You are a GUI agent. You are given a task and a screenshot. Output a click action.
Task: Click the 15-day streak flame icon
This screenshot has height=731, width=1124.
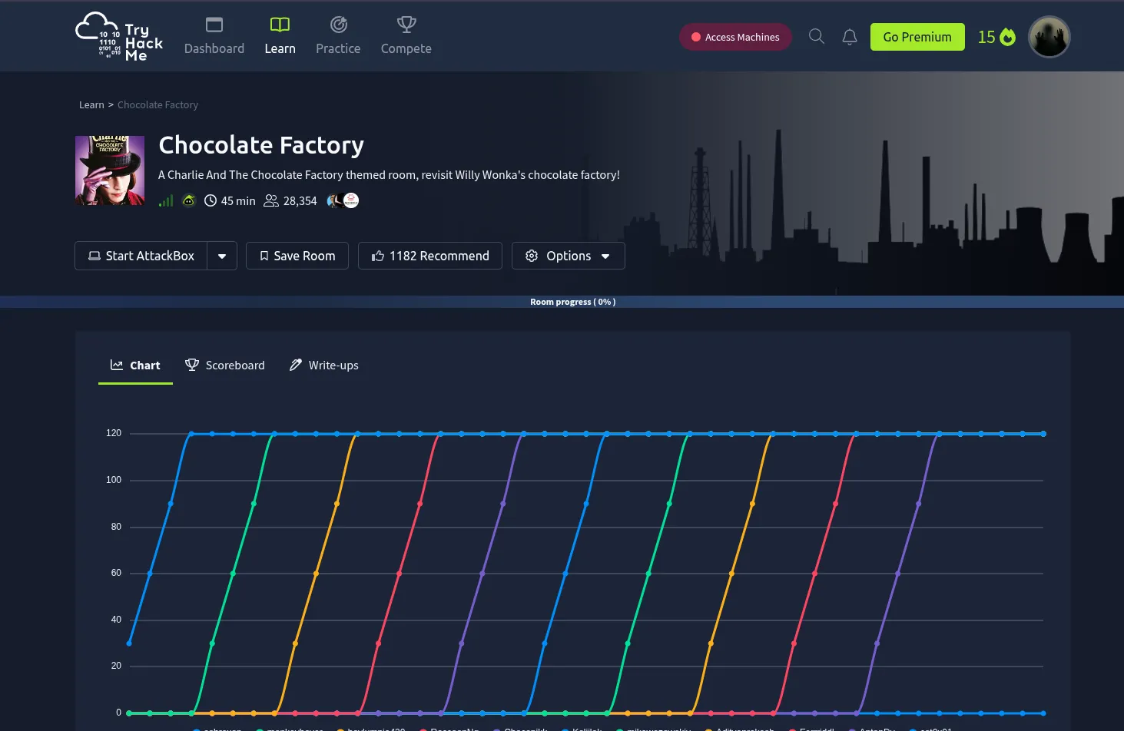pyautogui.click(x=1007, y=37)
